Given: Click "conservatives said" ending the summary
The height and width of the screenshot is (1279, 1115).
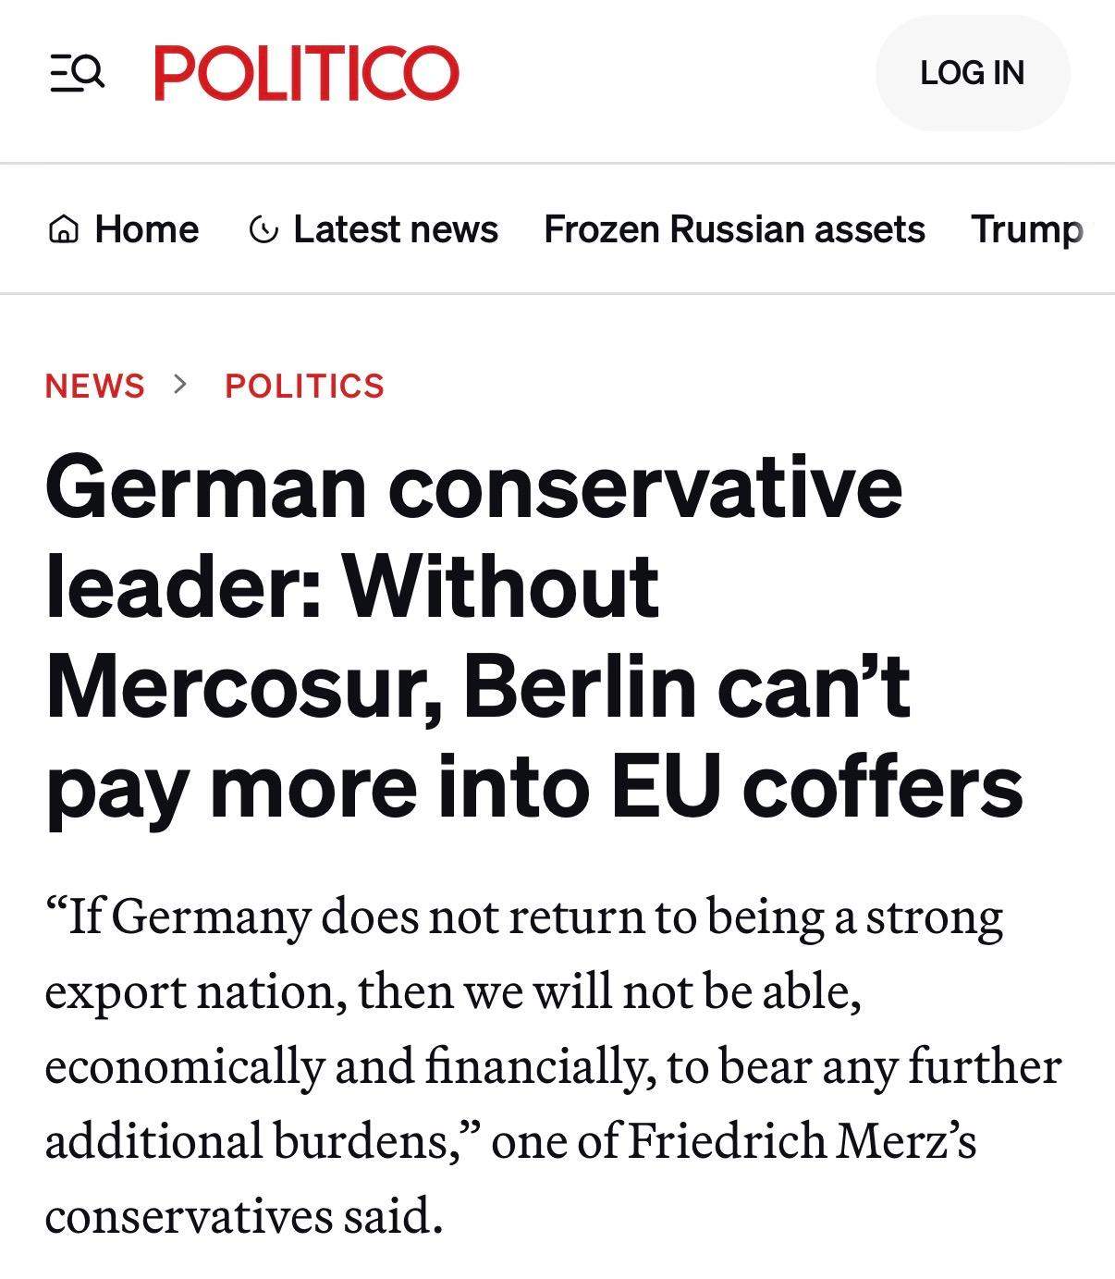Looking at the screenshot, I should [x=243, y=1215].
